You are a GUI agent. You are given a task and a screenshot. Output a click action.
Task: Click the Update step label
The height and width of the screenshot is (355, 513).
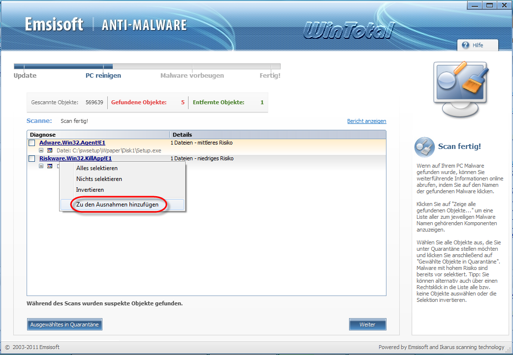[25, 76]
